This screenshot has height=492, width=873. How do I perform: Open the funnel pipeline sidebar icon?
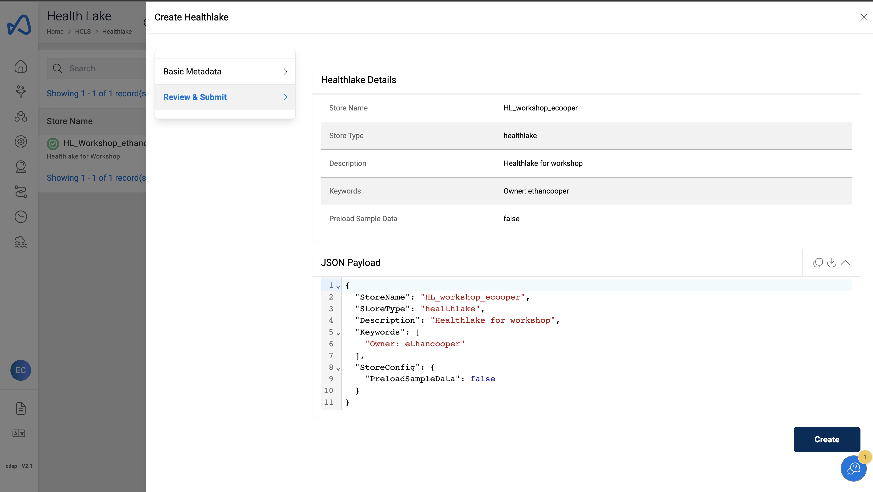[21, 92]
